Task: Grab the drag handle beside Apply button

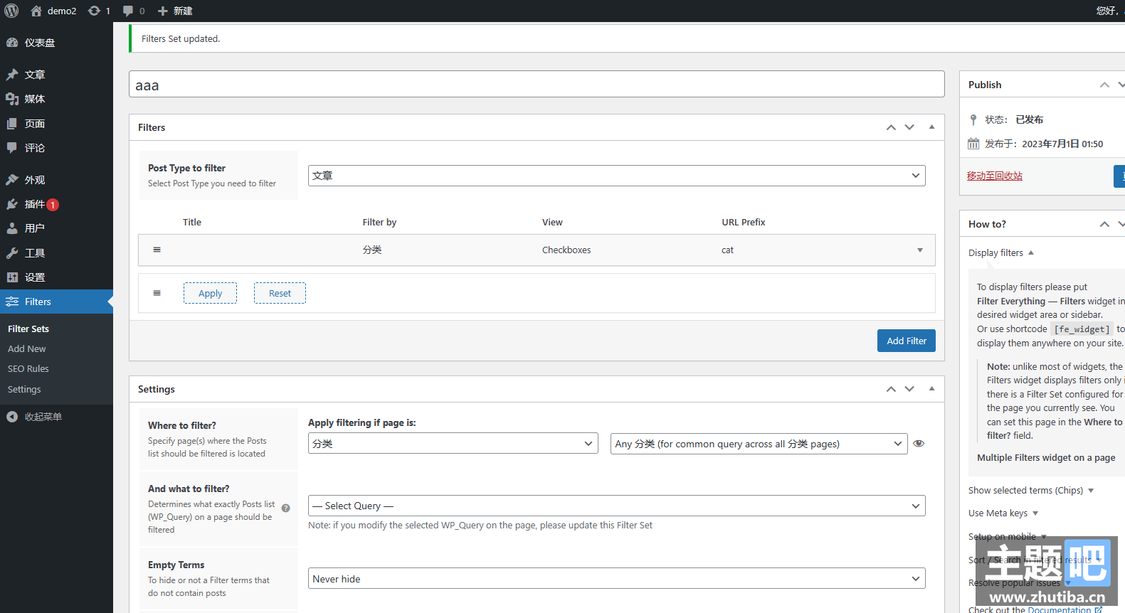Action: [157, 293]
